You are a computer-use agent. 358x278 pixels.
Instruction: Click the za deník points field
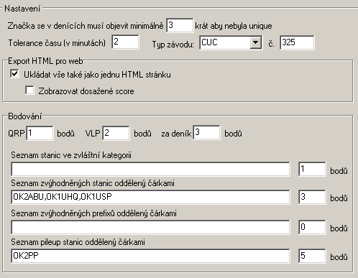206,132
